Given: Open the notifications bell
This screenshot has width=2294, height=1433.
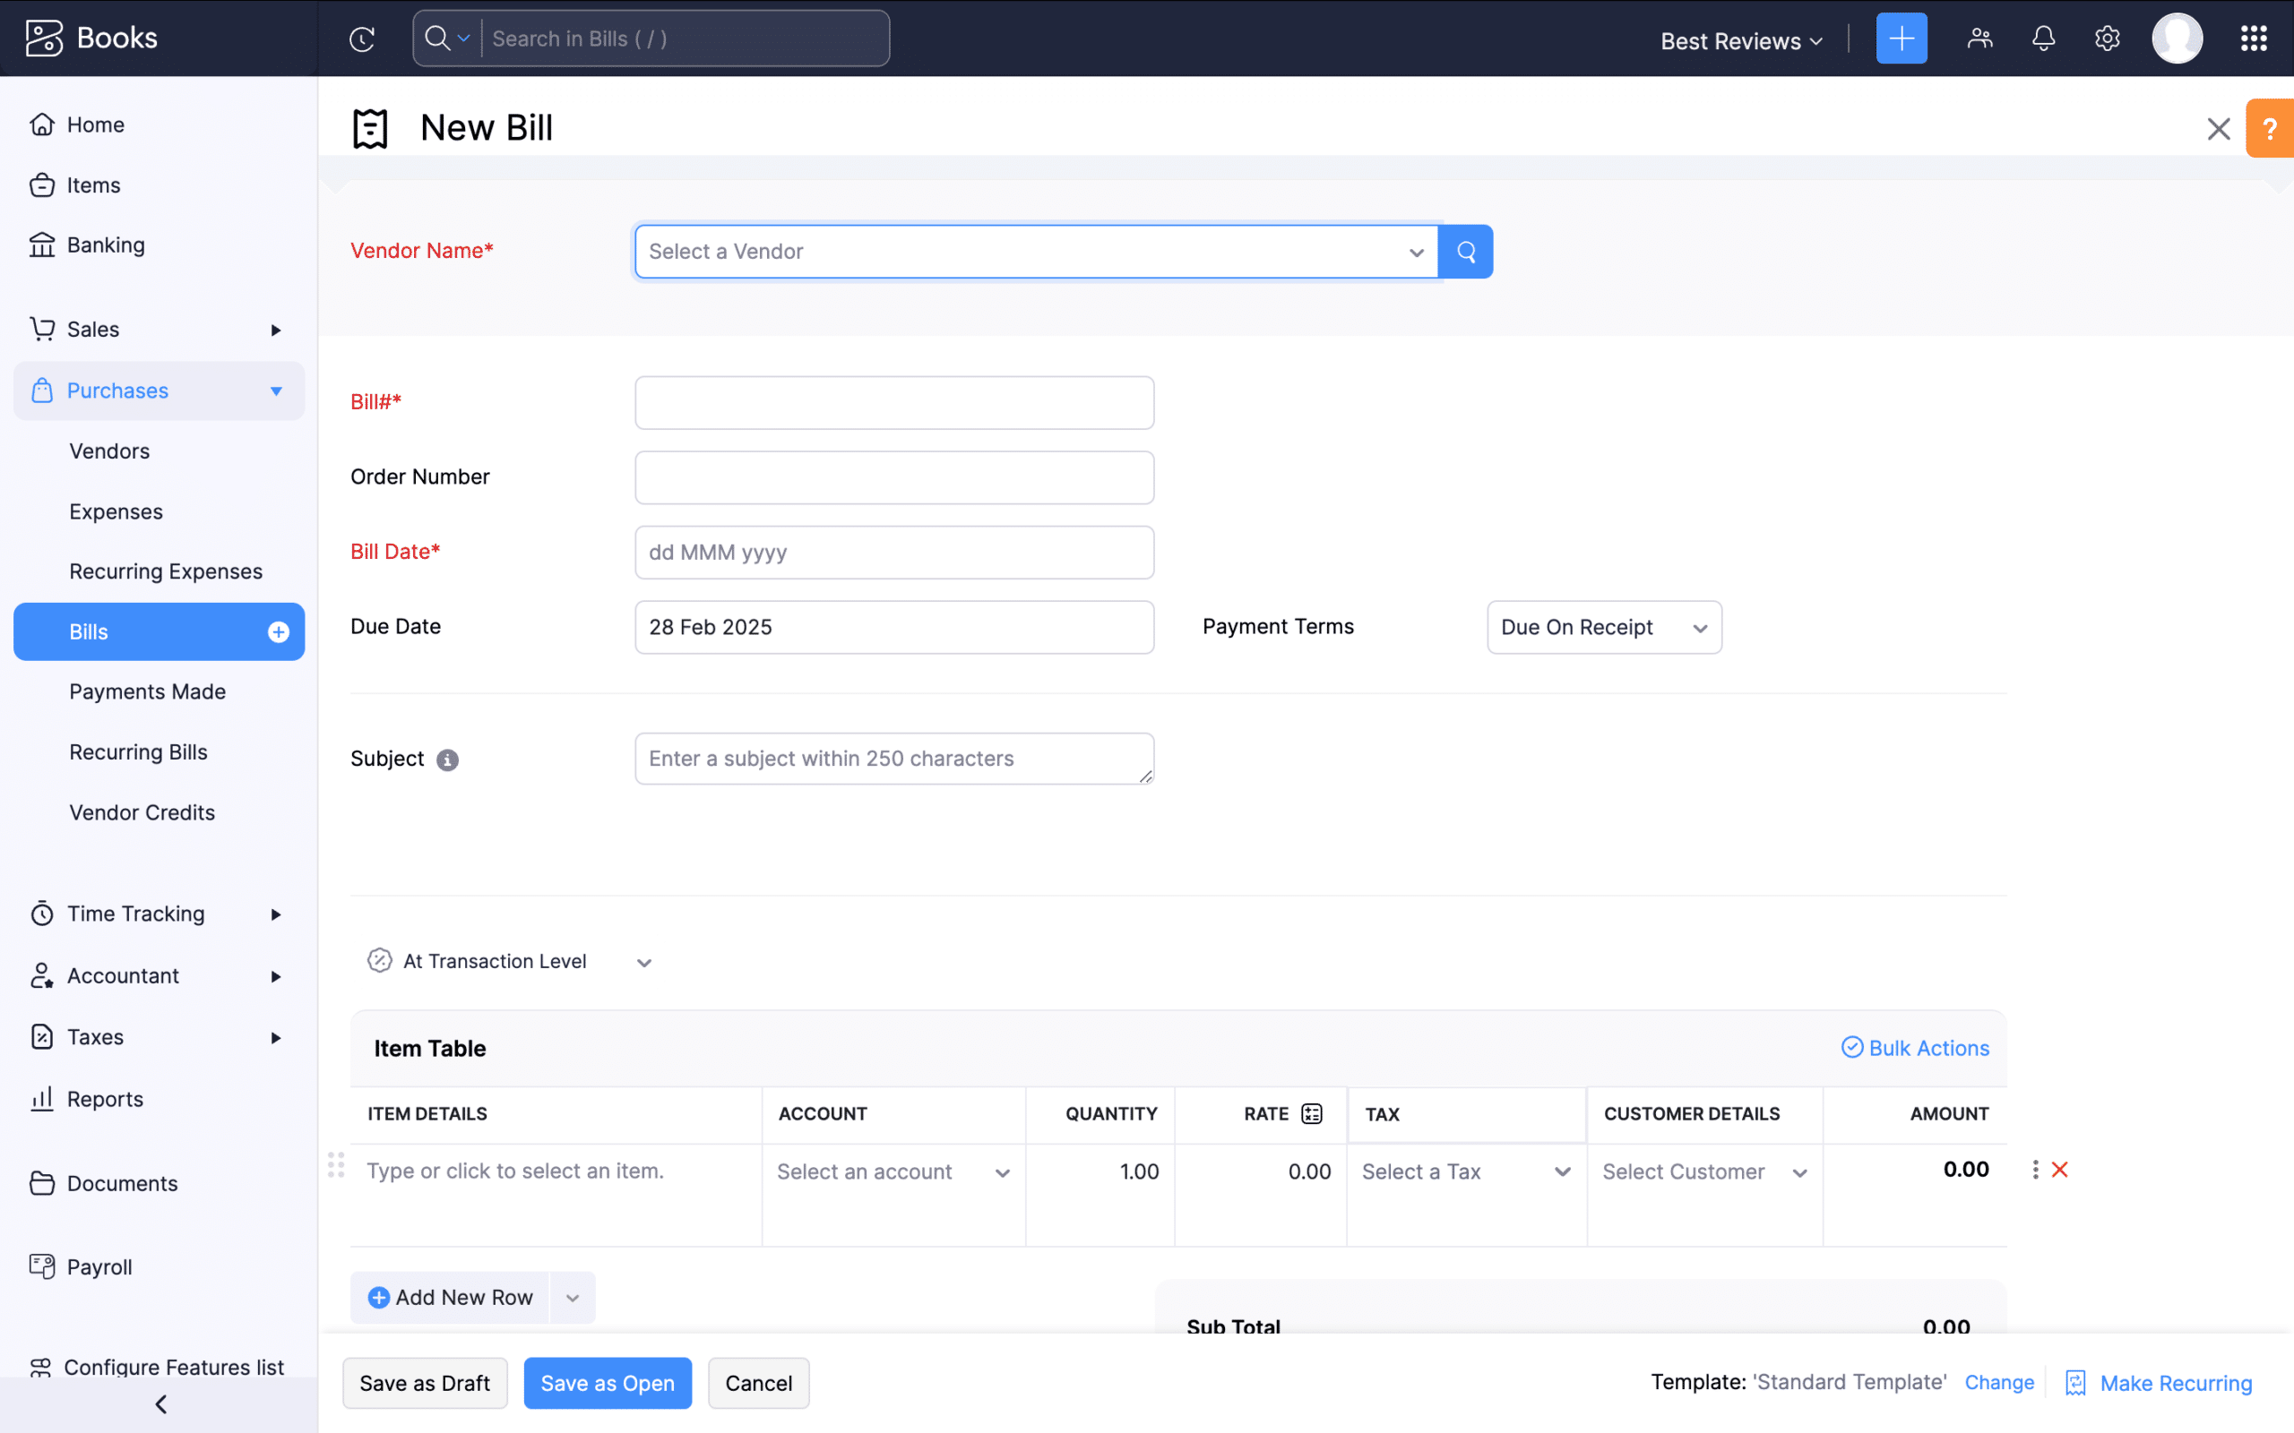Looking at the screenshot, I should [2043, 39].
